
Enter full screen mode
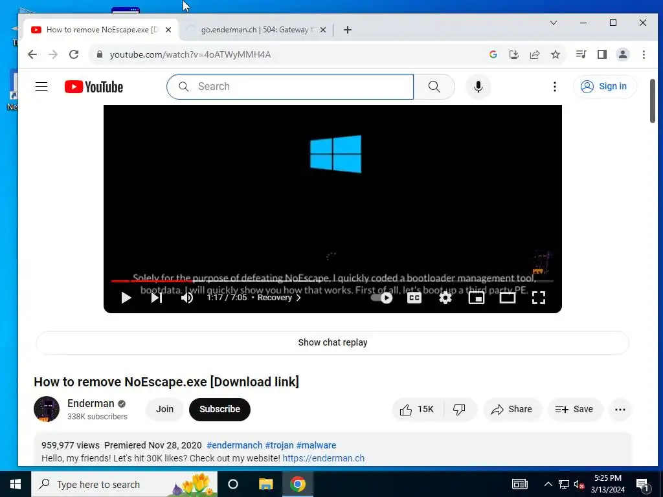point(538,298)
